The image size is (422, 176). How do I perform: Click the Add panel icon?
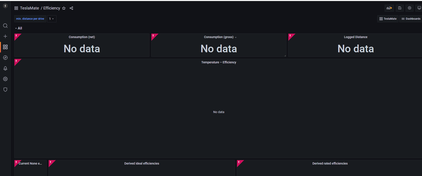(389, 8)
